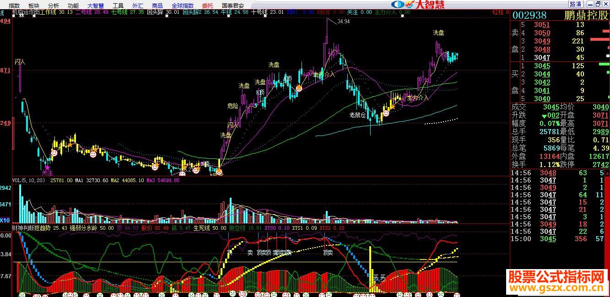Click the smiley on the candle near 顶 label
This screenshot has width=610, height=297.
tap(299, 88)
